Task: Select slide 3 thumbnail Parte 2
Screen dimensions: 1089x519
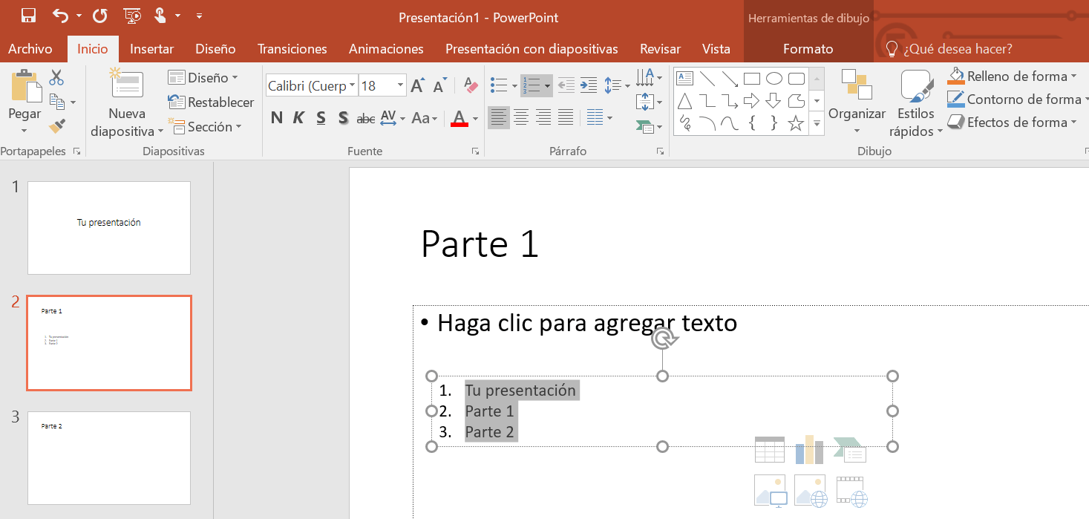Action: pos(109,458)
